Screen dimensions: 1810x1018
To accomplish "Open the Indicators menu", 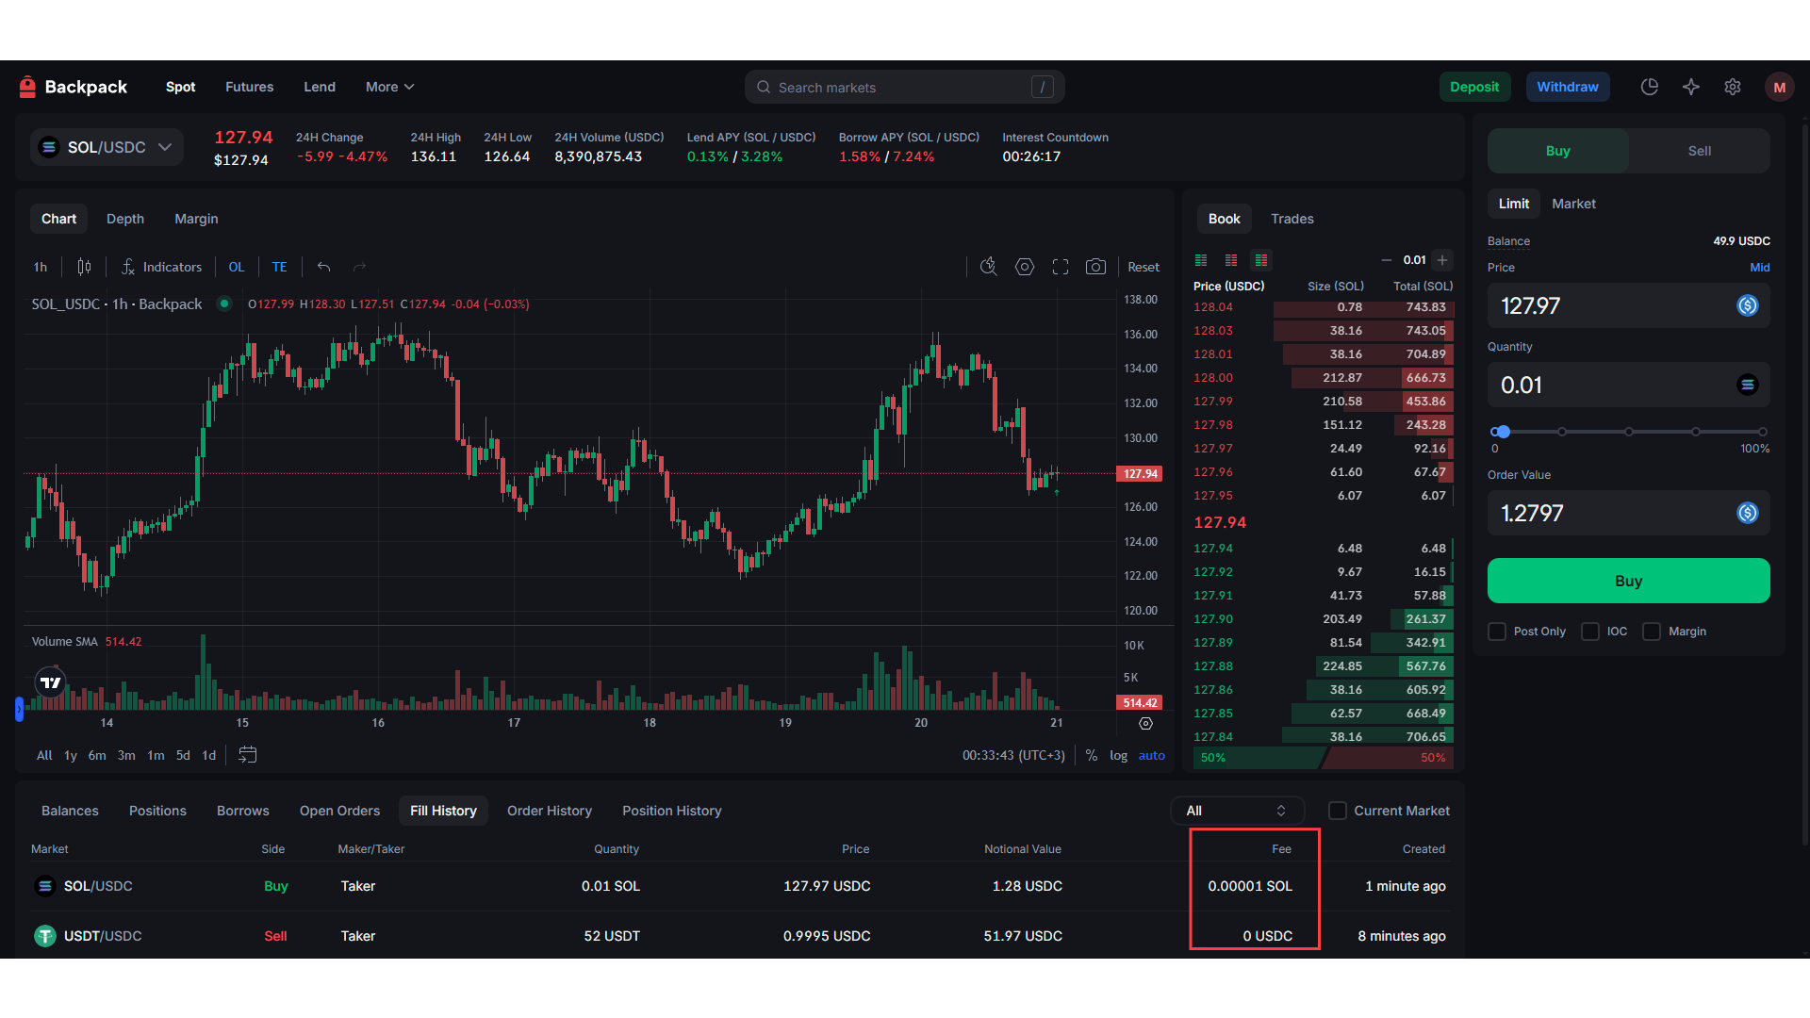I will tap(162, 267).
